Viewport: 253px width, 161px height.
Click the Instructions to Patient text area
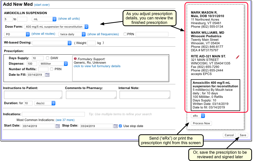click(33, 95)
